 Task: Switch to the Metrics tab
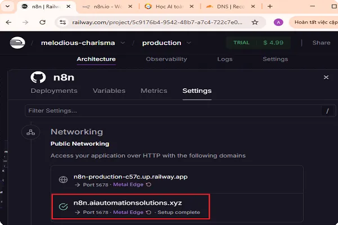(x=154, y=91)
